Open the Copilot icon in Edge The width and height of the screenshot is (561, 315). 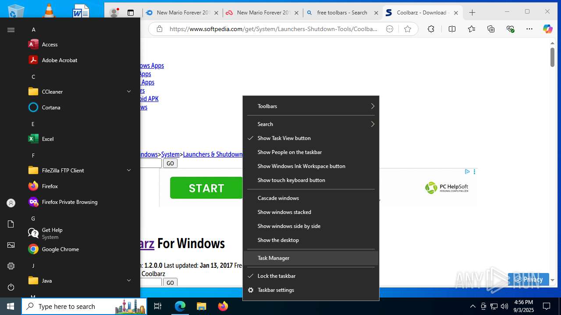pos(548,29)
